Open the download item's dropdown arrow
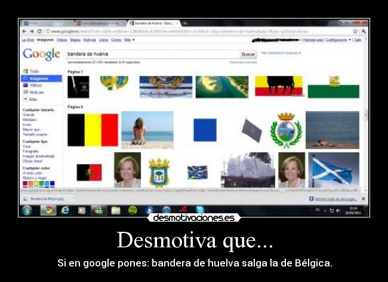Screen dimensions: 388x282 tap(73, 198)
